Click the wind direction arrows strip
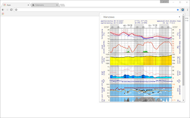 click(141, 81)
